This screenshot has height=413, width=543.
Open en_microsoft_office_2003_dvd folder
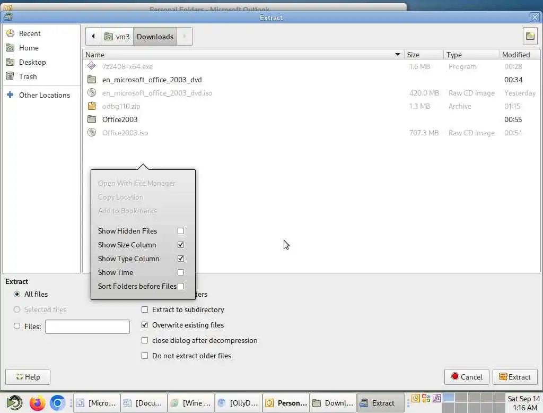click(312, 80)
